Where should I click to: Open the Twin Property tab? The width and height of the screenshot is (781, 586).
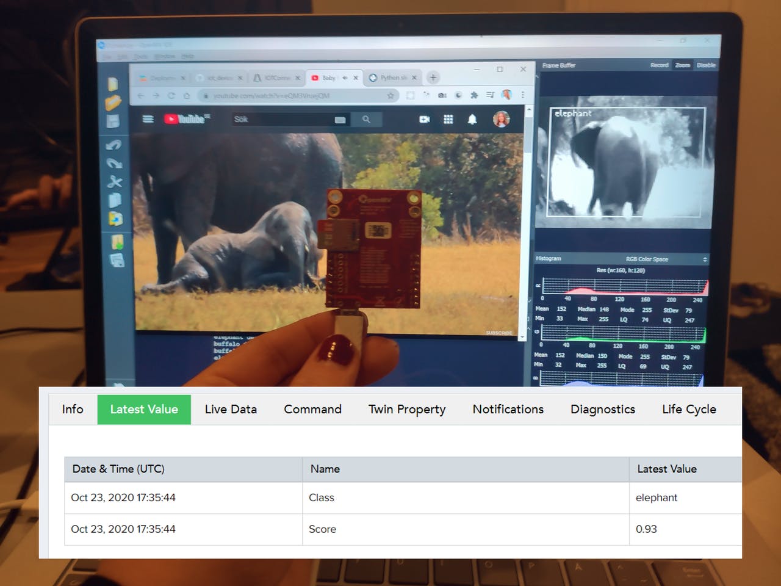click(x=407, y=410)
